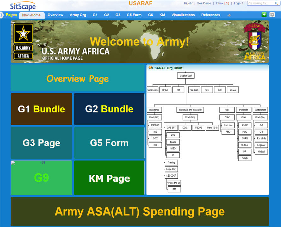The height and width of the screenshot is (227, 281).
Task: Click the broken G9 image icon
Action: click(13, 162)
